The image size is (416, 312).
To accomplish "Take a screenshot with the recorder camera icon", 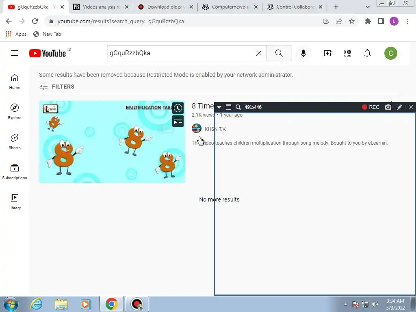I will (x=388, y=107).
